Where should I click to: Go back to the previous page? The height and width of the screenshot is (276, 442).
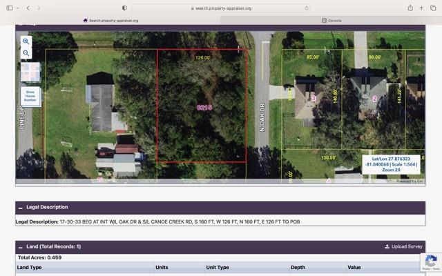28,8
